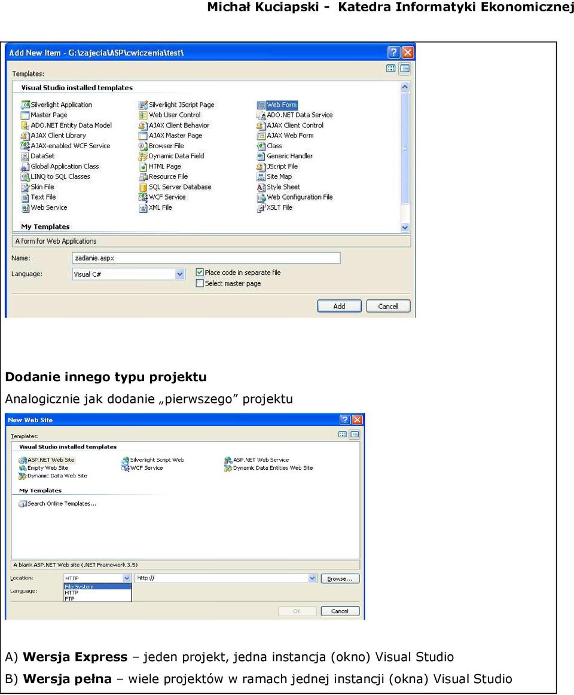Switch Add New Item to large icons view
The image size is (574, 695).
click(x=391, y=68)
